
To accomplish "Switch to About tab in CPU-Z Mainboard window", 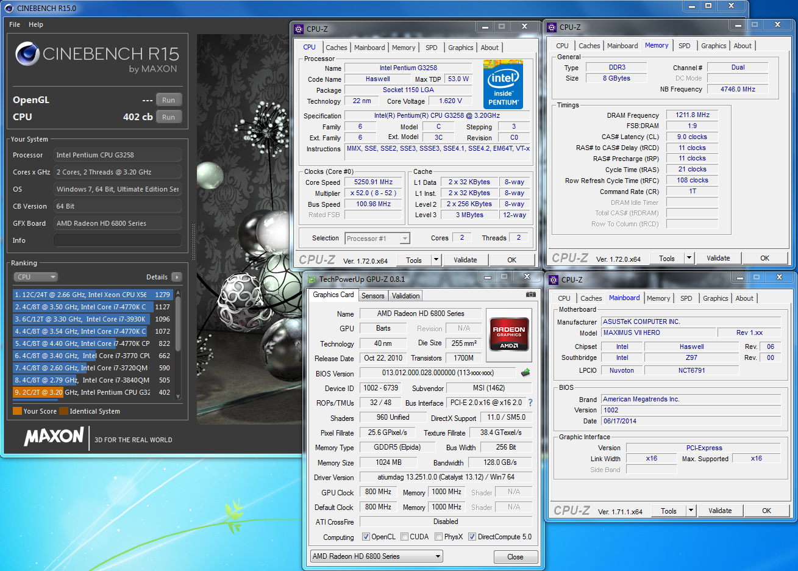I will (744, 298).
